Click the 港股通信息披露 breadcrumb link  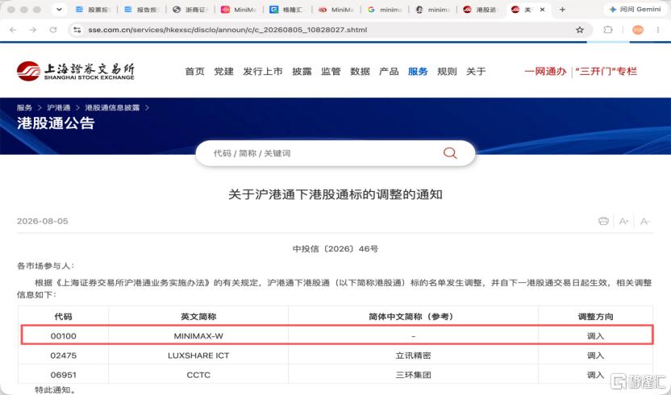(112, 107)
